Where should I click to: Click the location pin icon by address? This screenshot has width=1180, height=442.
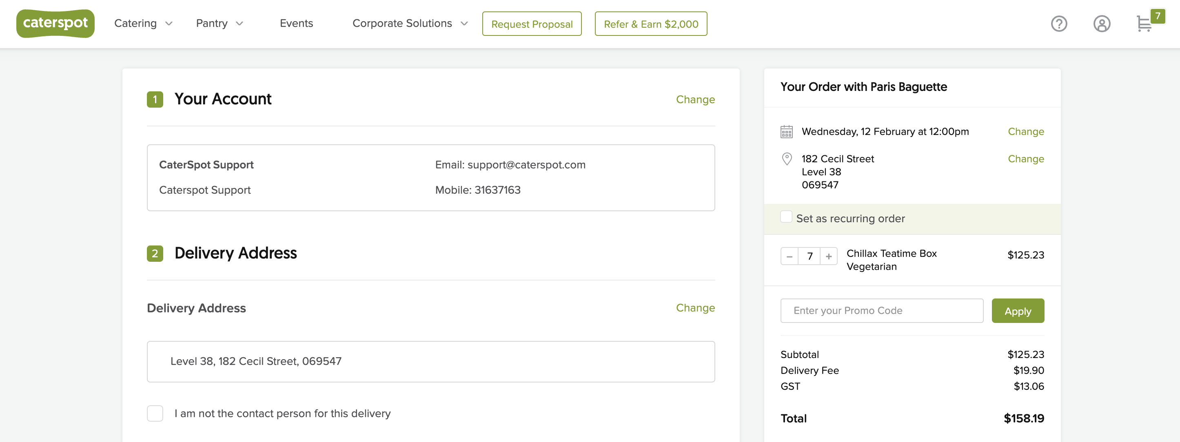click(x=786, y=159)
